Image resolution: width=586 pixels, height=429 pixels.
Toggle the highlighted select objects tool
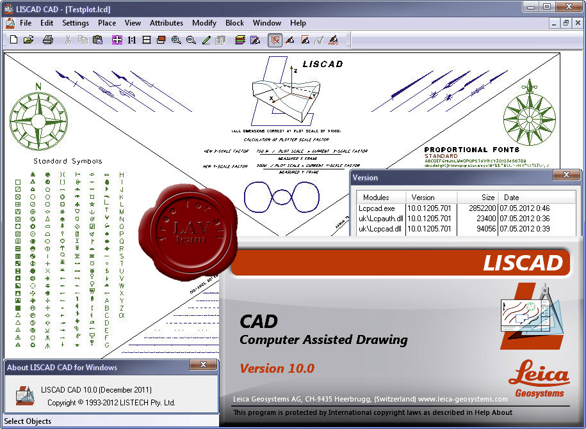[x=275, y=40]
